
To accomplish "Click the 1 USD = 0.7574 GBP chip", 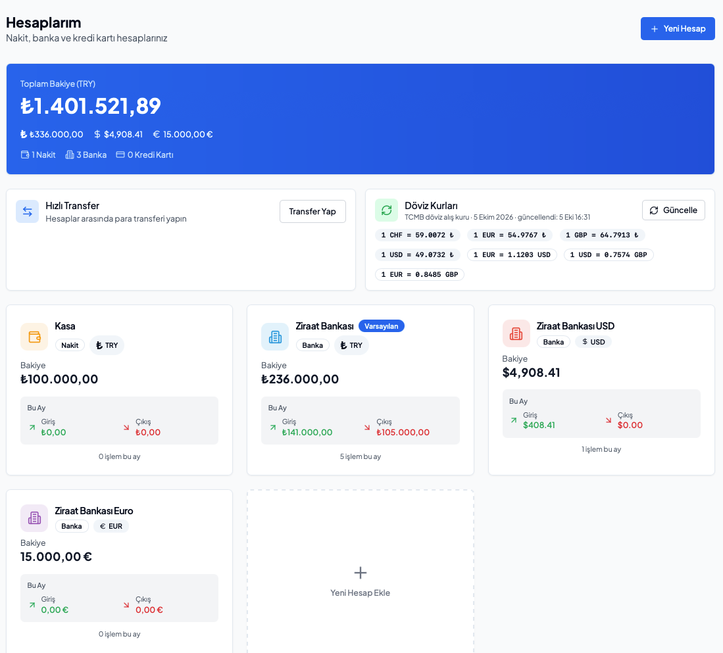I will pos(609,255).
